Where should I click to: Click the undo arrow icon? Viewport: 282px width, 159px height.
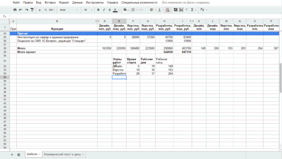click(21, 10)
